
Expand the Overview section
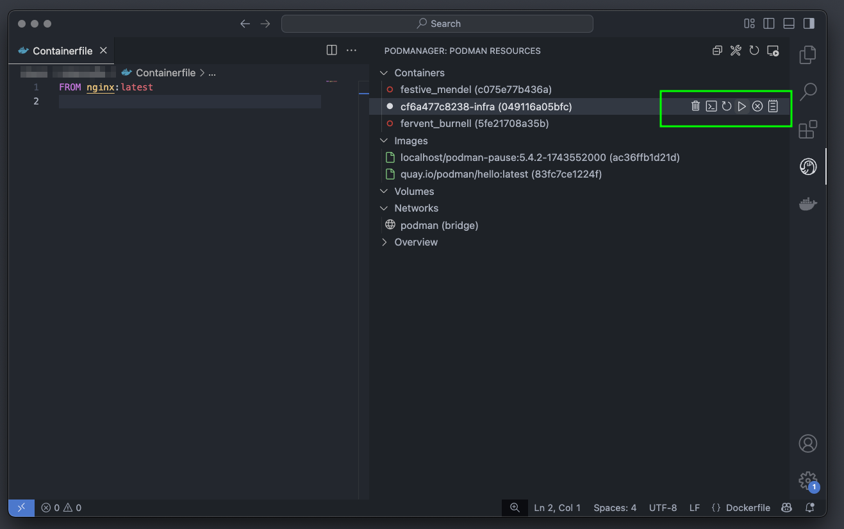(385, 242)
